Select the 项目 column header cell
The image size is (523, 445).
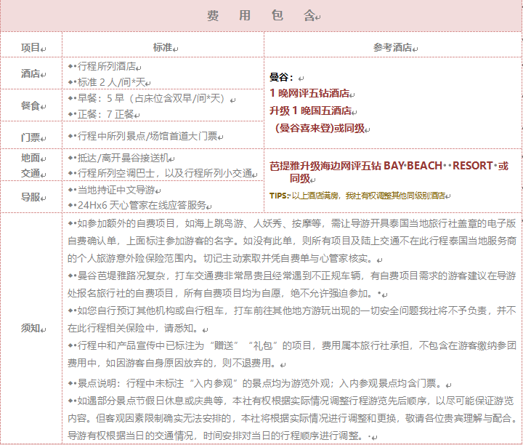31,47
